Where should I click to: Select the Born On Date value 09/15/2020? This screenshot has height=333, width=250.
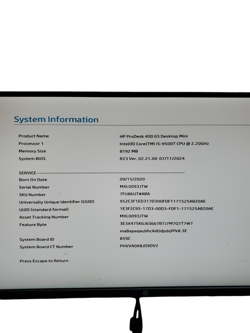click(132, 179)
